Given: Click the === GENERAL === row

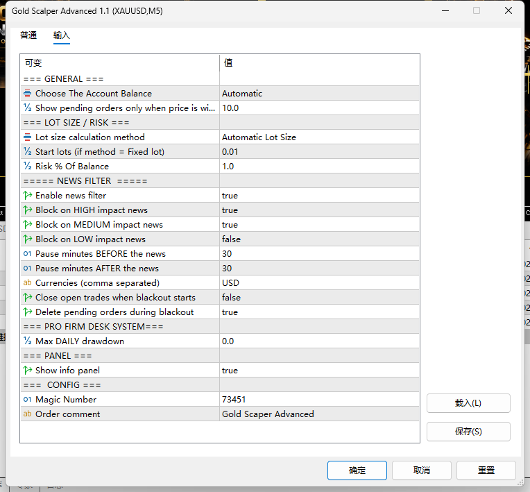Looking at the screenshot, I should click(220, 79).
